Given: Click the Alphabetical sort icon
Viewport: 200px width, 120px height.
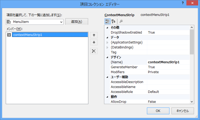Looking at the screenshot, I should click(x=113, y=21).
